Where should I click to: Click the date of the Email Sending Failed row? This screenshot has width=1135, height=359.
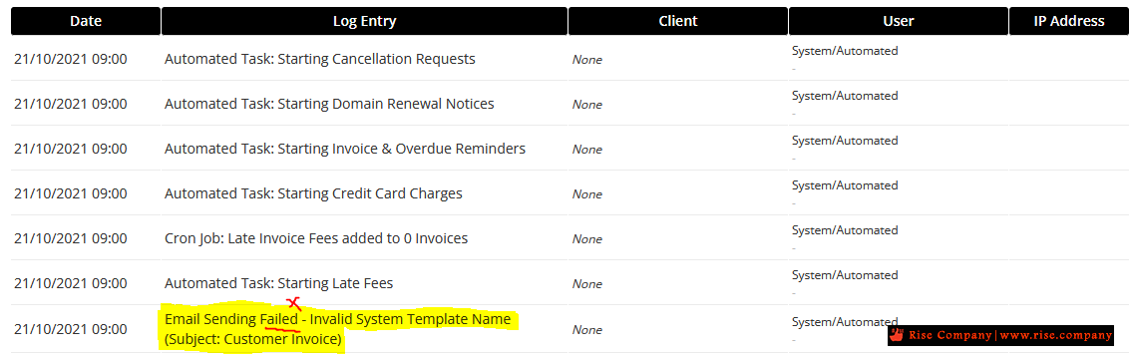coord(70,329)
